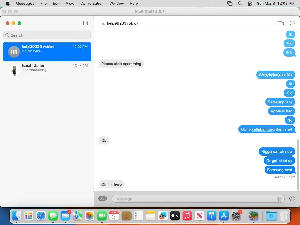
Task: Open the Window menu
Action: pyautogui.click(x=117, y=3)
